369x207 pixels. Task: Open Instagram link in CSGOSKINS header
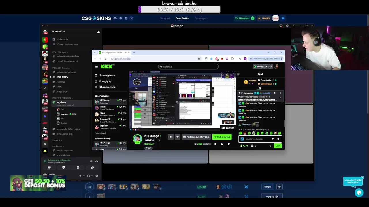pyautogui.click(x=126, y=18)
